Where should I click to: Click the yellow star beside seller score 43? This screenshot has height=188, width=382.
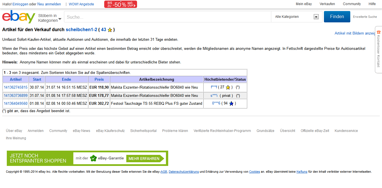pyautogui.click(x=110, y=30)
